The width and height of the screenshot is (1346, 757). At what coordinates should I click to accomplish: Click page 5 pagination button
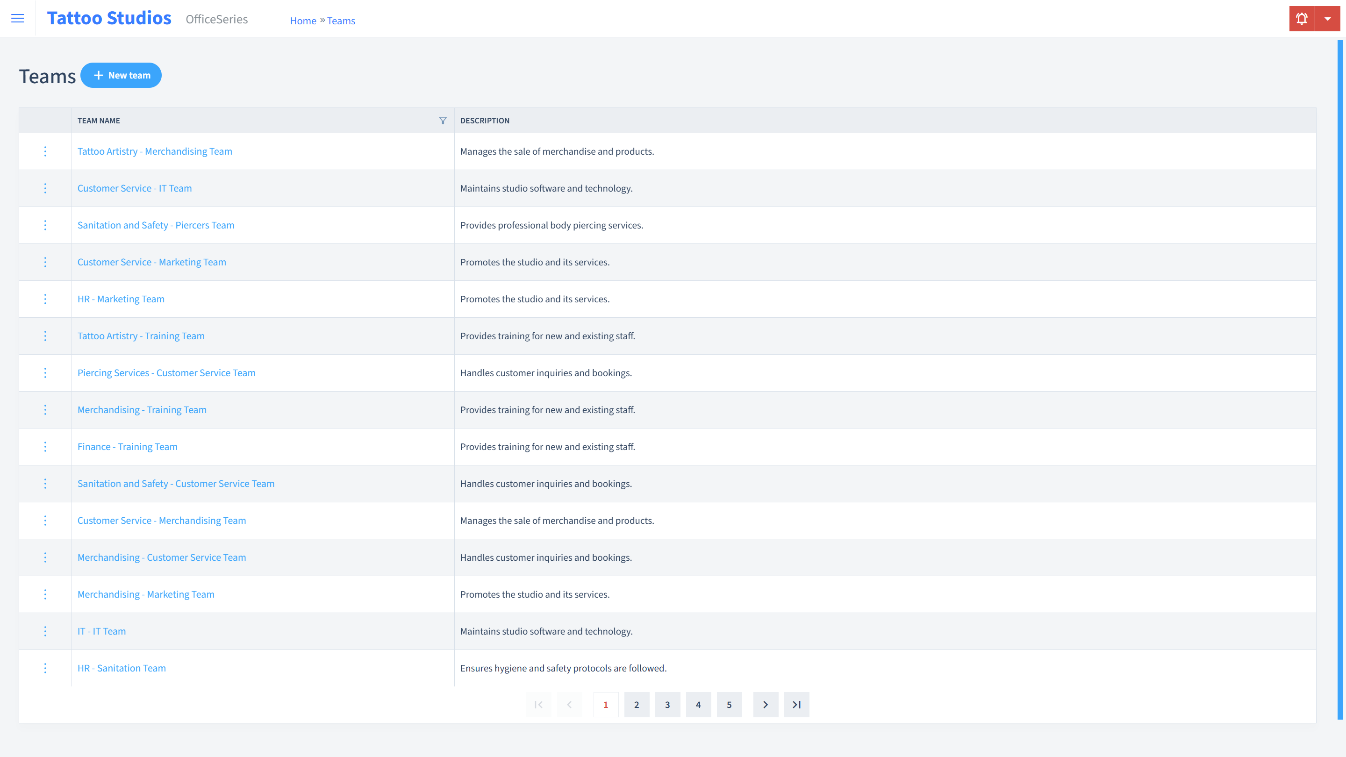coord(730,704)
